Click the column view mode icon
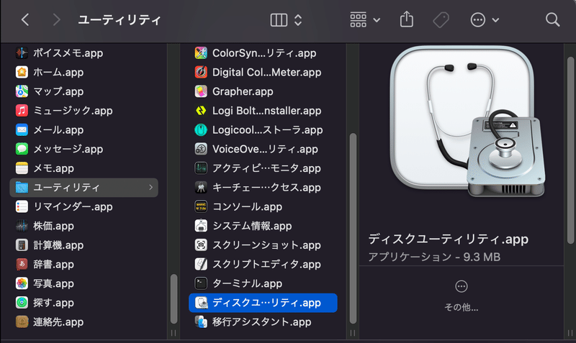This screenshot has height=343, width=576. point(279,20)
